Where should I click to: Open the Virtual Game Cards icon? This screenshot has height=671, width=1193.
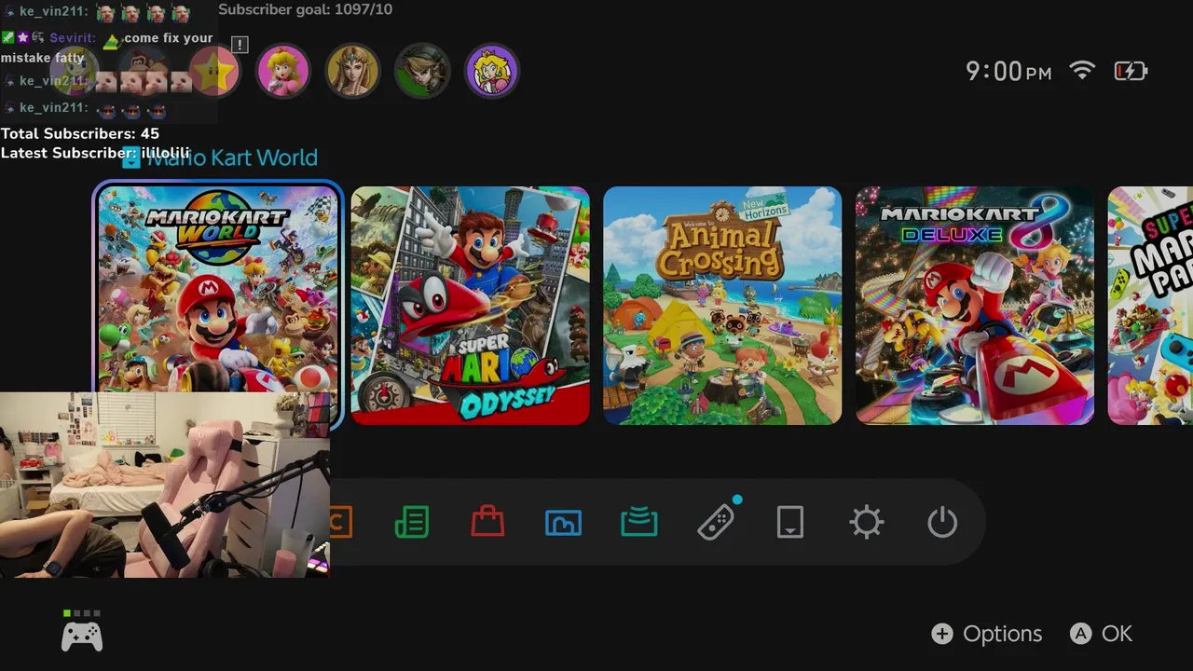pyautogui.click(x=790, y=523)
